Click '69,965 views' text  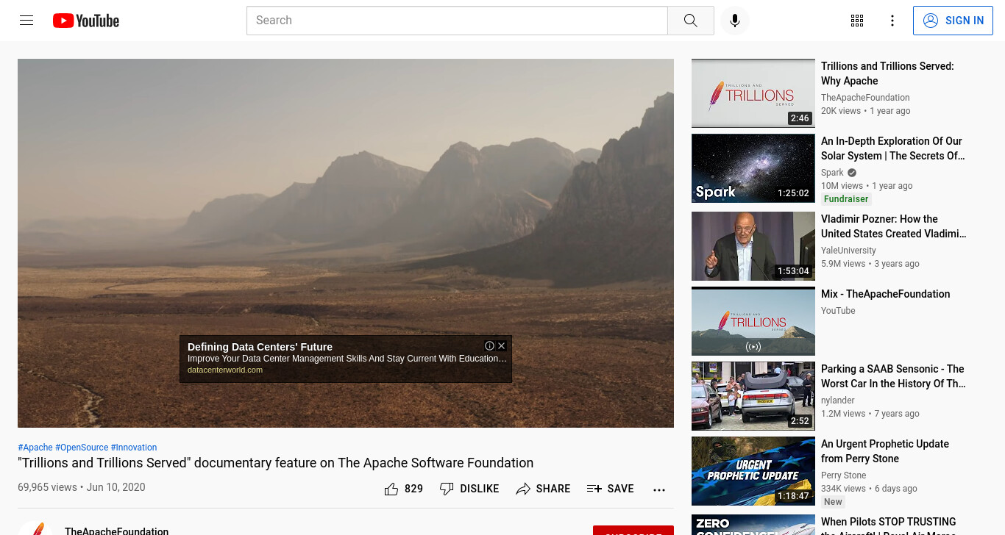coord(47,487)
